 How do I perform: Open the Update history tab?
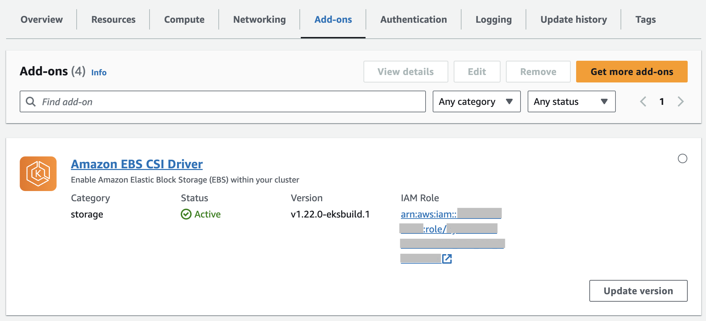point(573,20)
